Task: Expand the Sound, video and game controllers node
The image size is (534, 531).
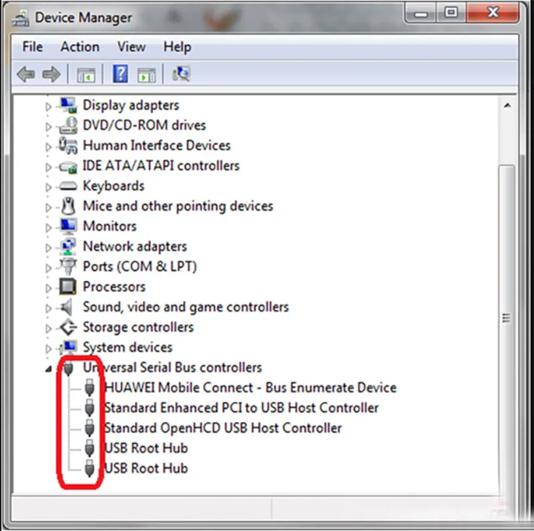Action: click(48, 308)
